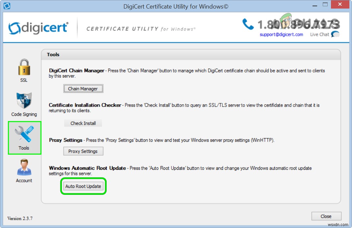Launch the Chain Manager button

83,89
